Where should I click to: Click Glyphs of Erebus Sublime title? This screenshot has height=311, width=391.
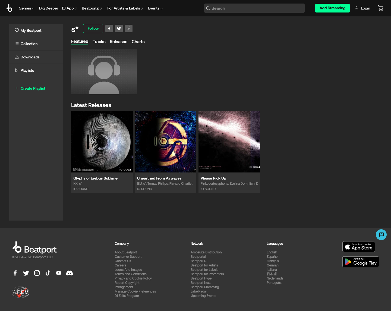[95, 178]
